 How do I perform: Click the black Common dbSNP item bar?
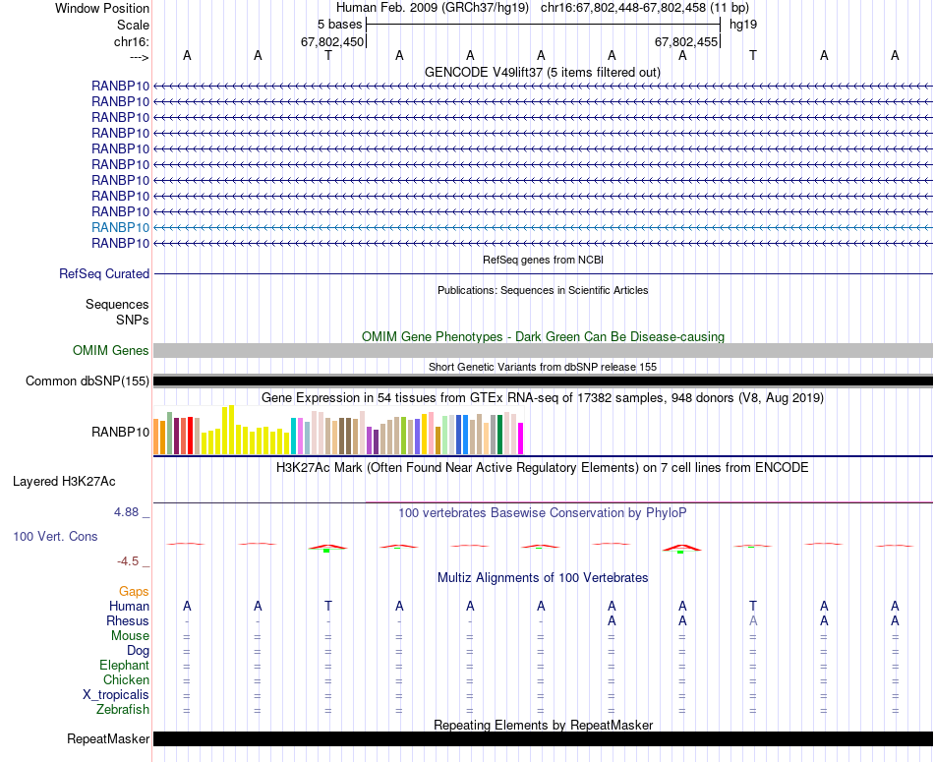tap(543, 381)
